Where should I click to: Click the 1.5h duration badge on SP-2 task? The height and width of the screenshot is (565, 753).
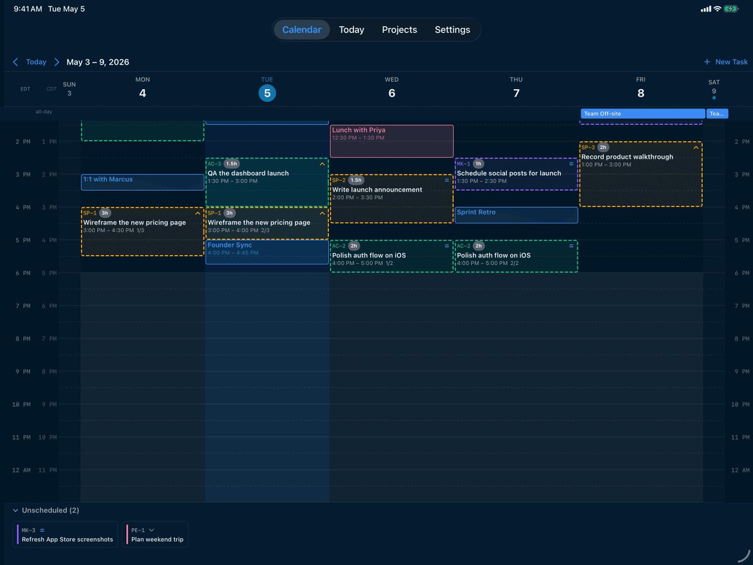(x=356, y=180)
